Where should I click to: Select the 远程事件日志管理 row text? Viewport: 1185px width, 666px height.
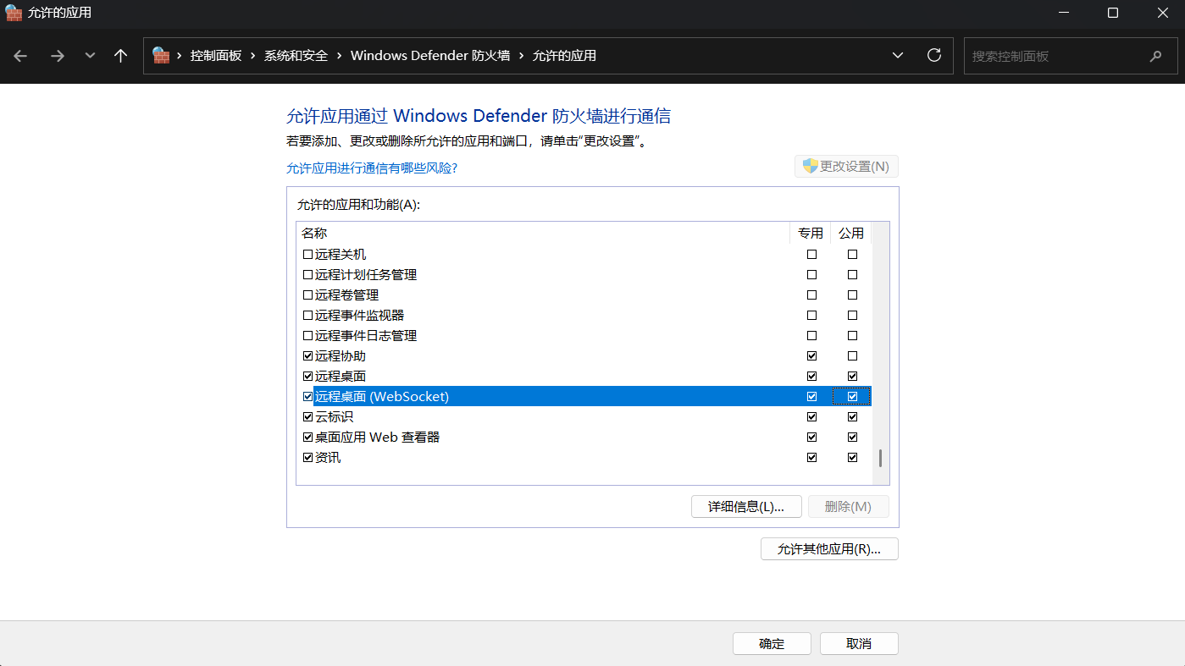click(366, 336)
